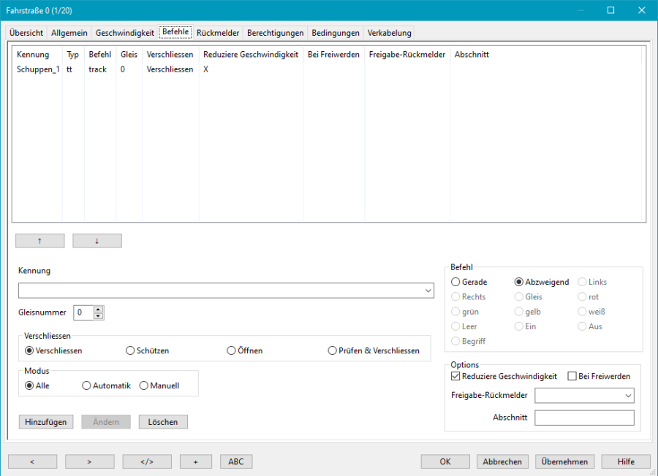The height and width of the screenshot is (476, 658).
Task: Click the Hinzufügen button
Action: pos(46,421)
